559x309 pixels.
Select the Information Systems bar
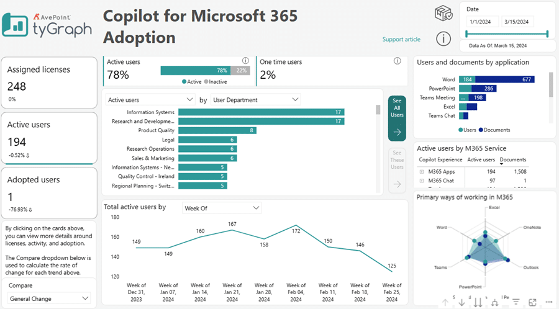pyautogui.click(x=261, y=112)
